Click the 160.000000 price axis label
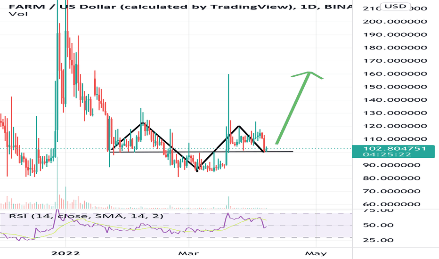 tap(395, 74)
